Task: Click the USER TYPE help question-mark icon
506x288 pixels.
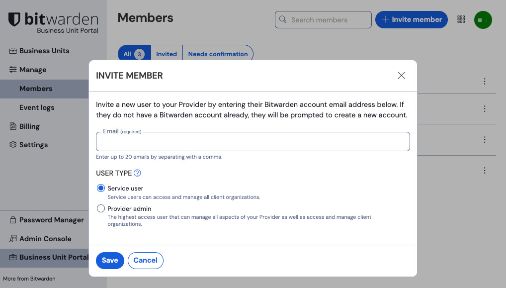Action: pos(138,173)
